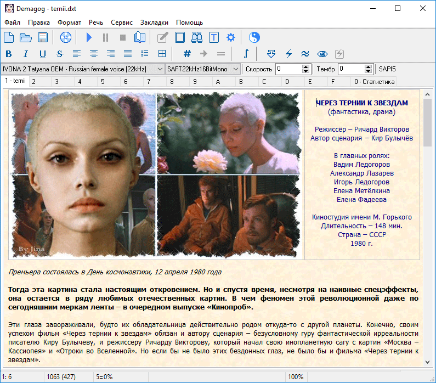Switch to document tab 5

click(x=109, y=82)
